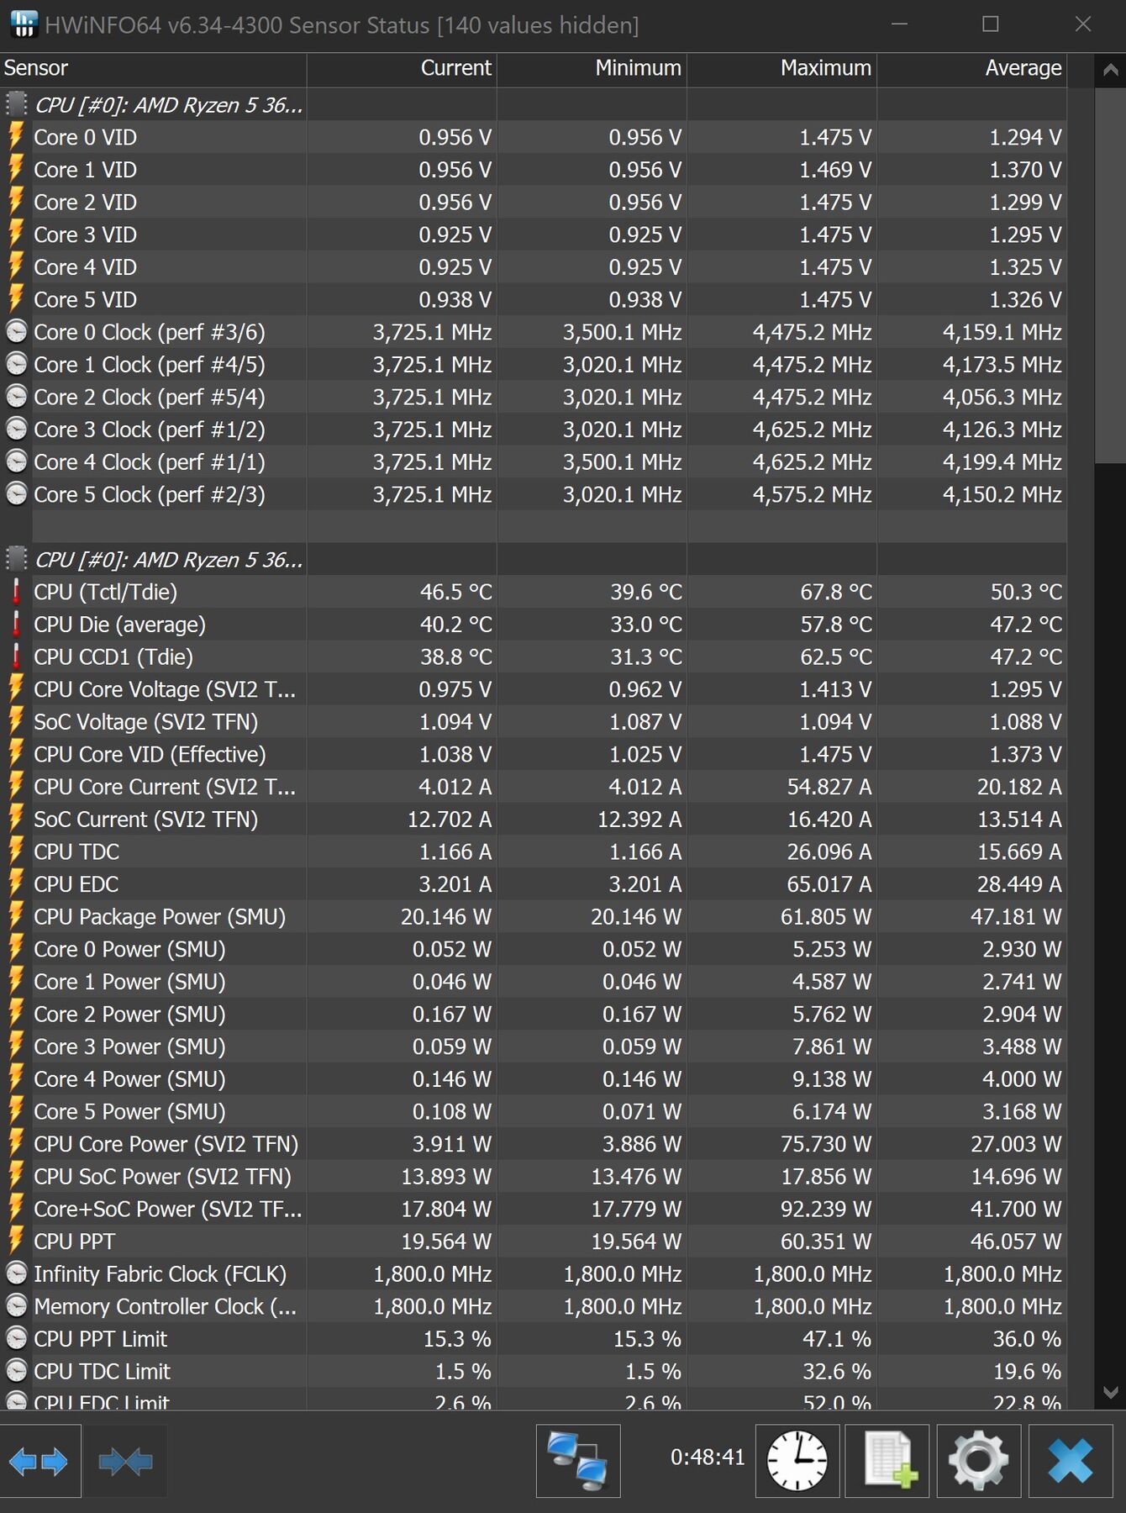Select the Core 3 Clock (perf #1/2) row
This screenshot has height=1513, width=1126.
click(x=534, y=430)
